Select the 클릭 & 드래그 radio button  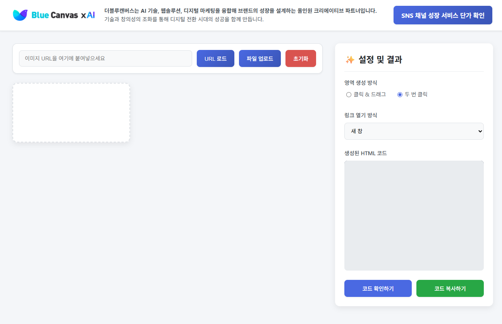pyautogui.click(x=349, y=94)
